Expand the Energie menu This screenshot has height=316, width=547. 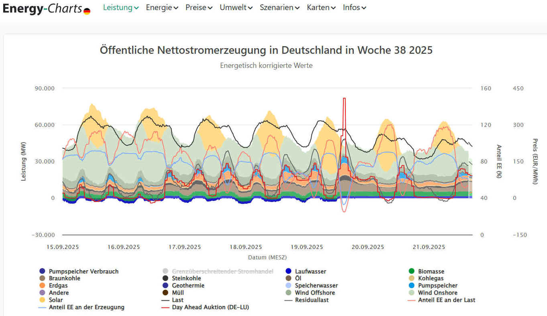tap(162, 8)
